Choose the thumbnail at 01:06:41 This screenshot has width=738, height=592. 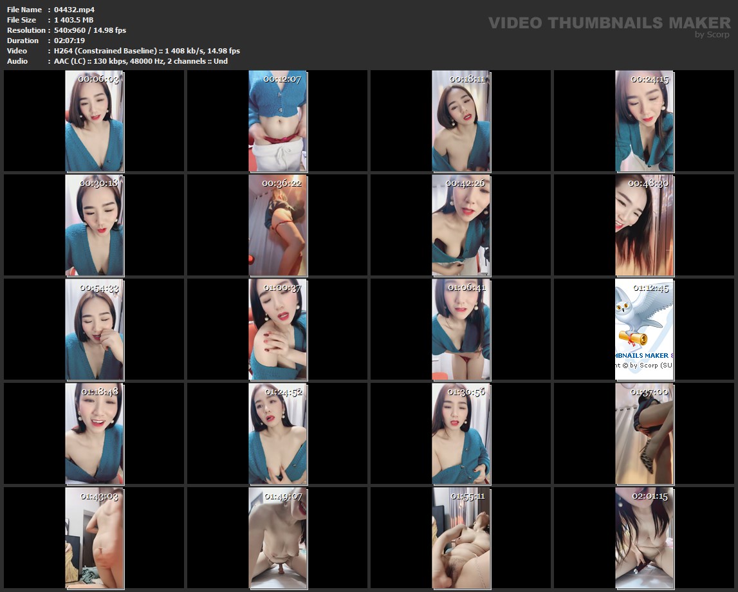pyautogui.click(x=461, y=329)
